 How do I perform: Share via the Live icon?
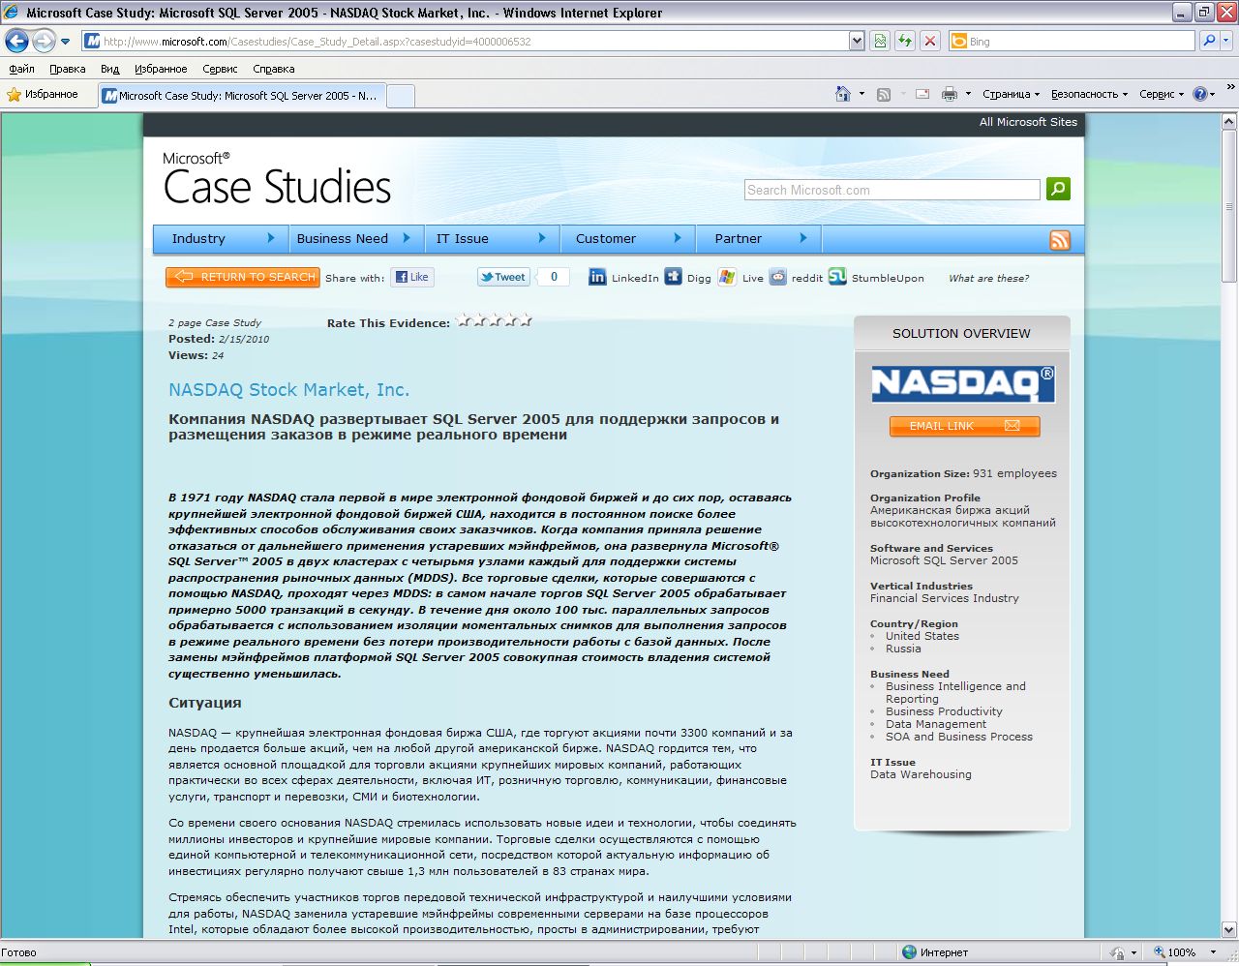pyautogui.click(x=727, y=277)
